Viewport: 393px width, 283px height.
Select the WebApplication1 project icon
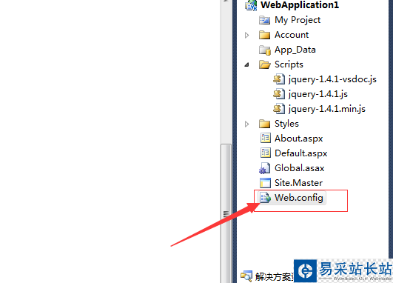pyautogui.click(x=251, y=5)
